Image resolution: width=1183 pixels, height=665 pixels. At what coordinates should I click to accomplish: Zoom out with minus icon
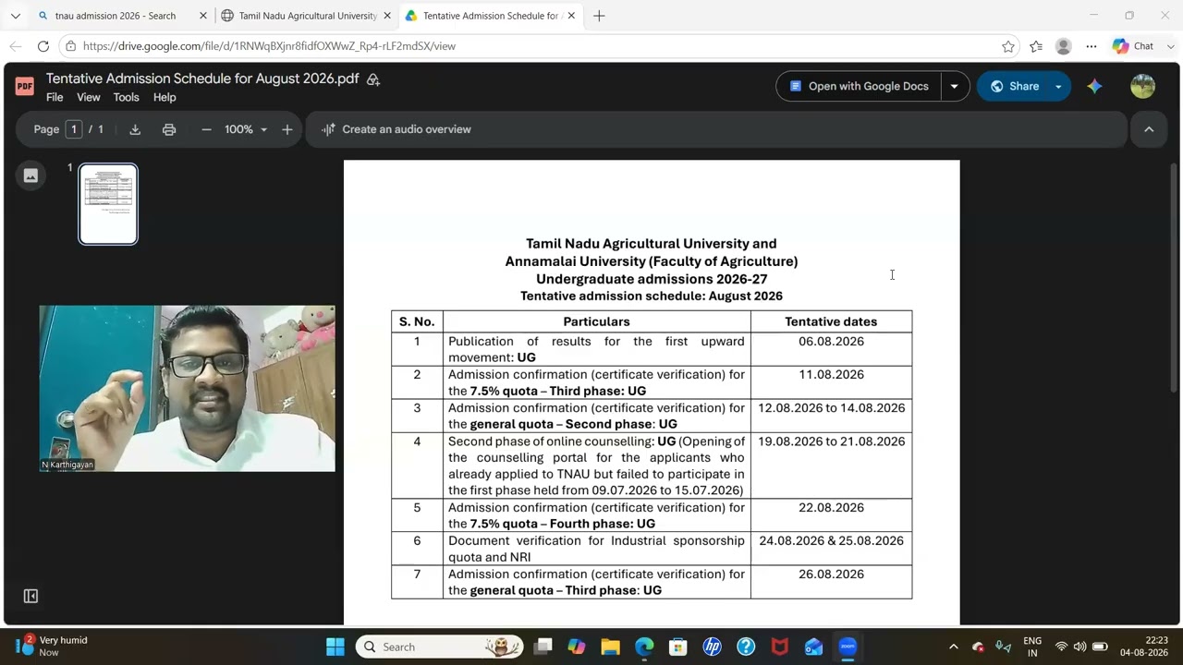[x=206, y=129]
